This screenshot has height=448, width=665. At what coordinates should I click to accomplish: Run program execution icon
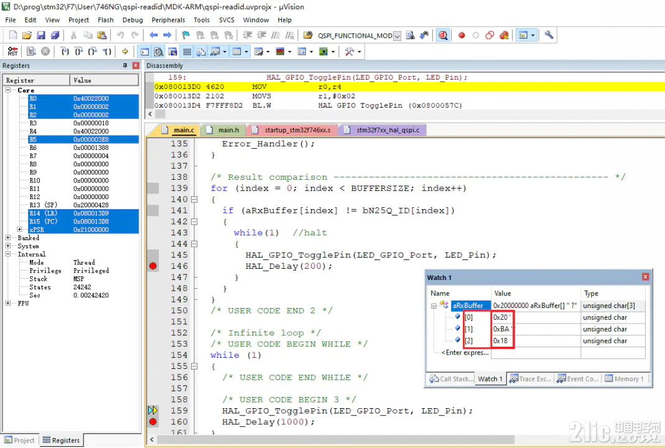pyautogui.click(x=31, y=51)
